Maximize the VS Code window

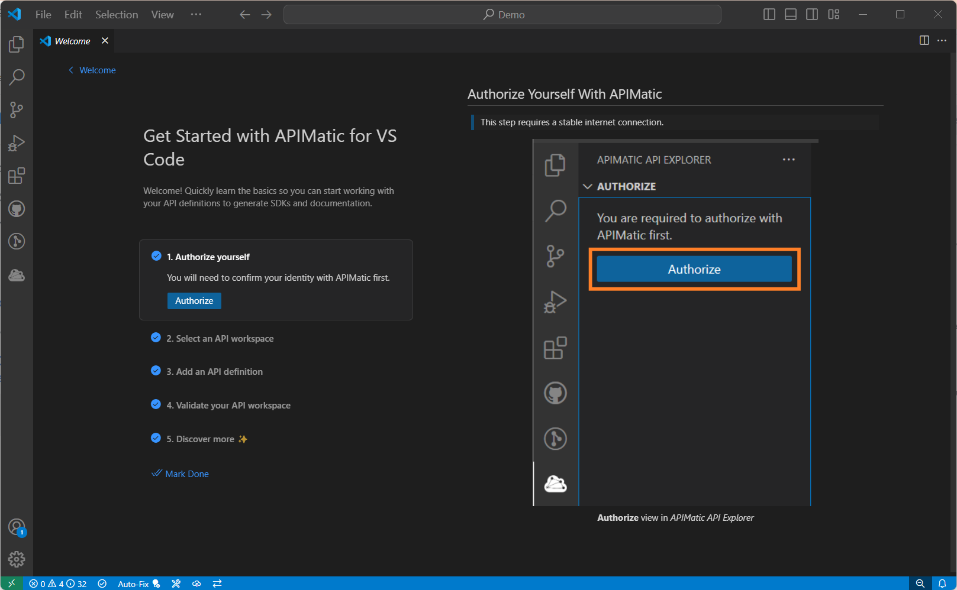point(900,14)
